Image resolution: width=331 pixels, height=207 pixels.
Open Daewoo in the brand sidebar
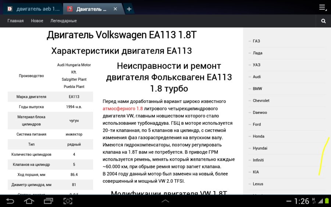tap(260, 112)
